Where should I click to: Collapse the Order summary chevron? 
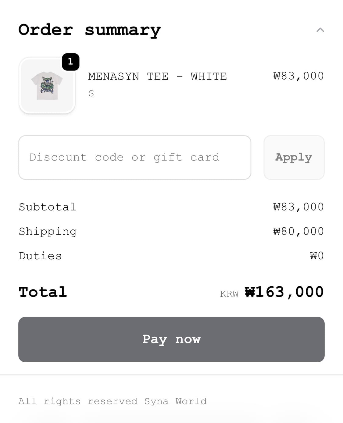[320, 30]
